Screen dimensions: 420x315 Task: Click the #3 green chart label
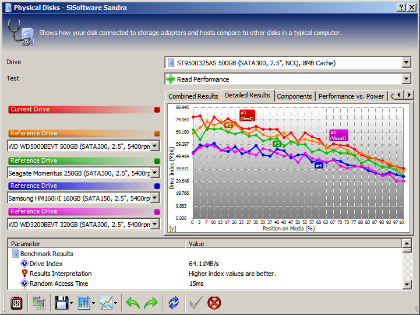coord(277,144)
